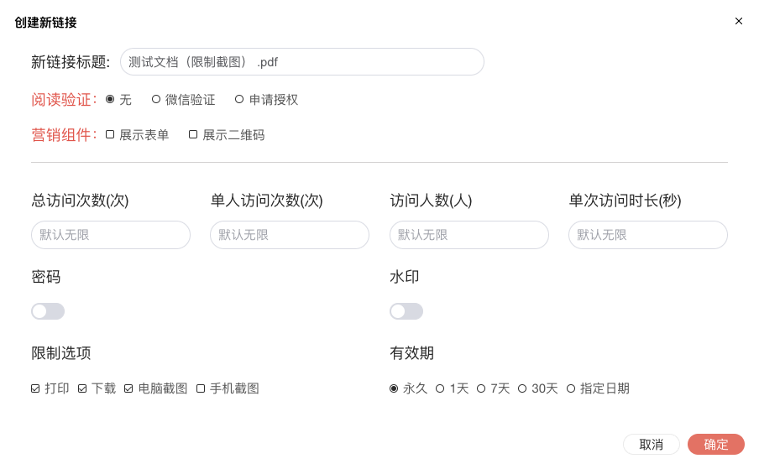Toggle the 水印 watermark switch on

click(x=406, y=311)
